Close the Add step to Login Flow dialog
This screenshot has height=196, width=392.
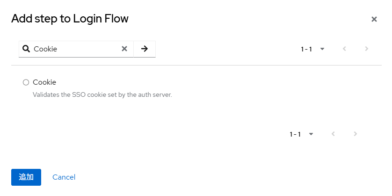(x=374, y=19)
